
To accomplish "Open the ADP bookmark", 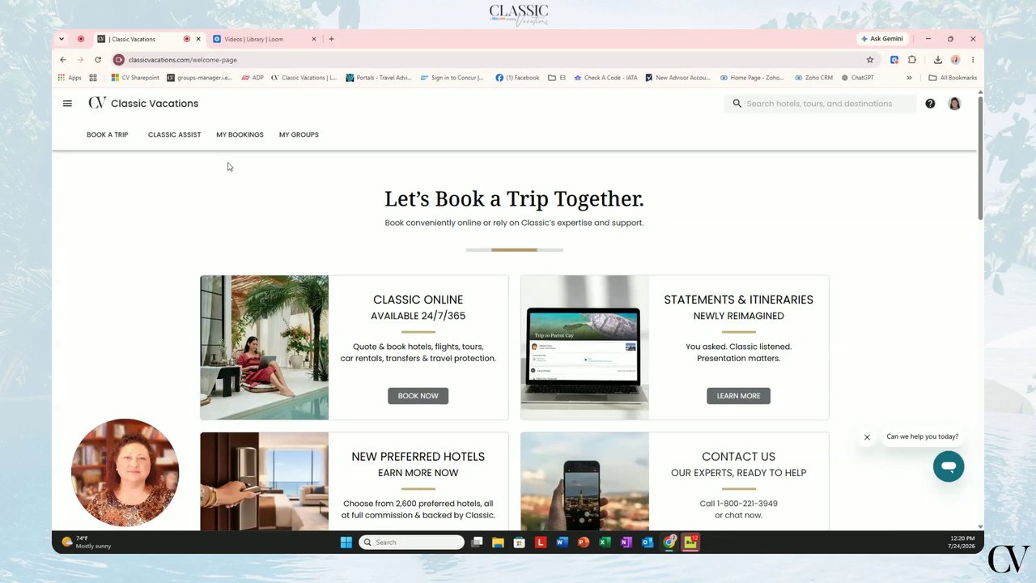I will pyautogui.click(x=253, y=78).
